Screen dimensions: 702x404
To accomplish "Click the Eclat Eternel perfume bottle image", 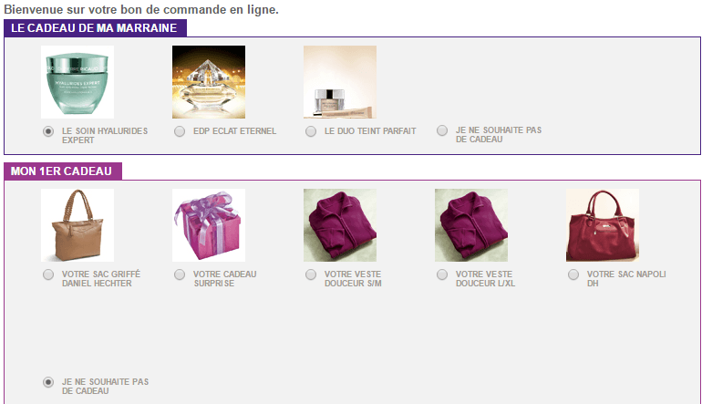I will coord(209,82).
